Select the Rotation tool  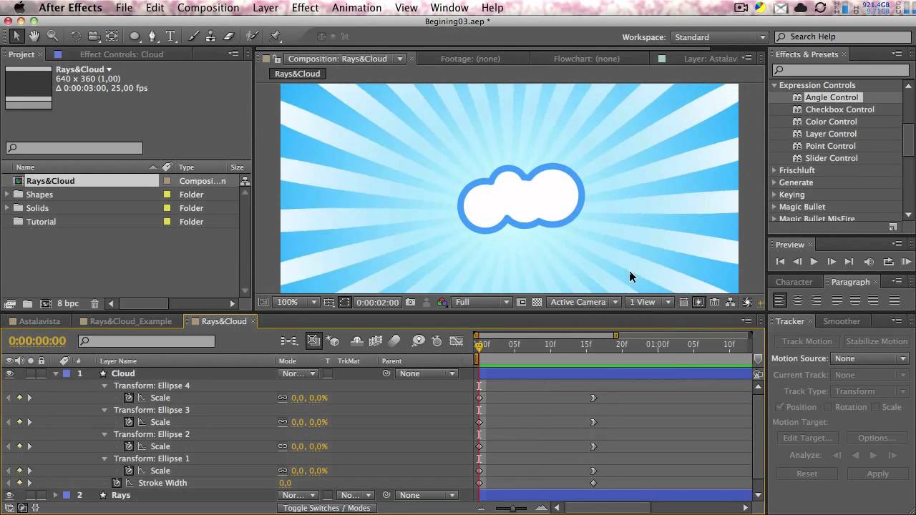[x=76, y=36]
